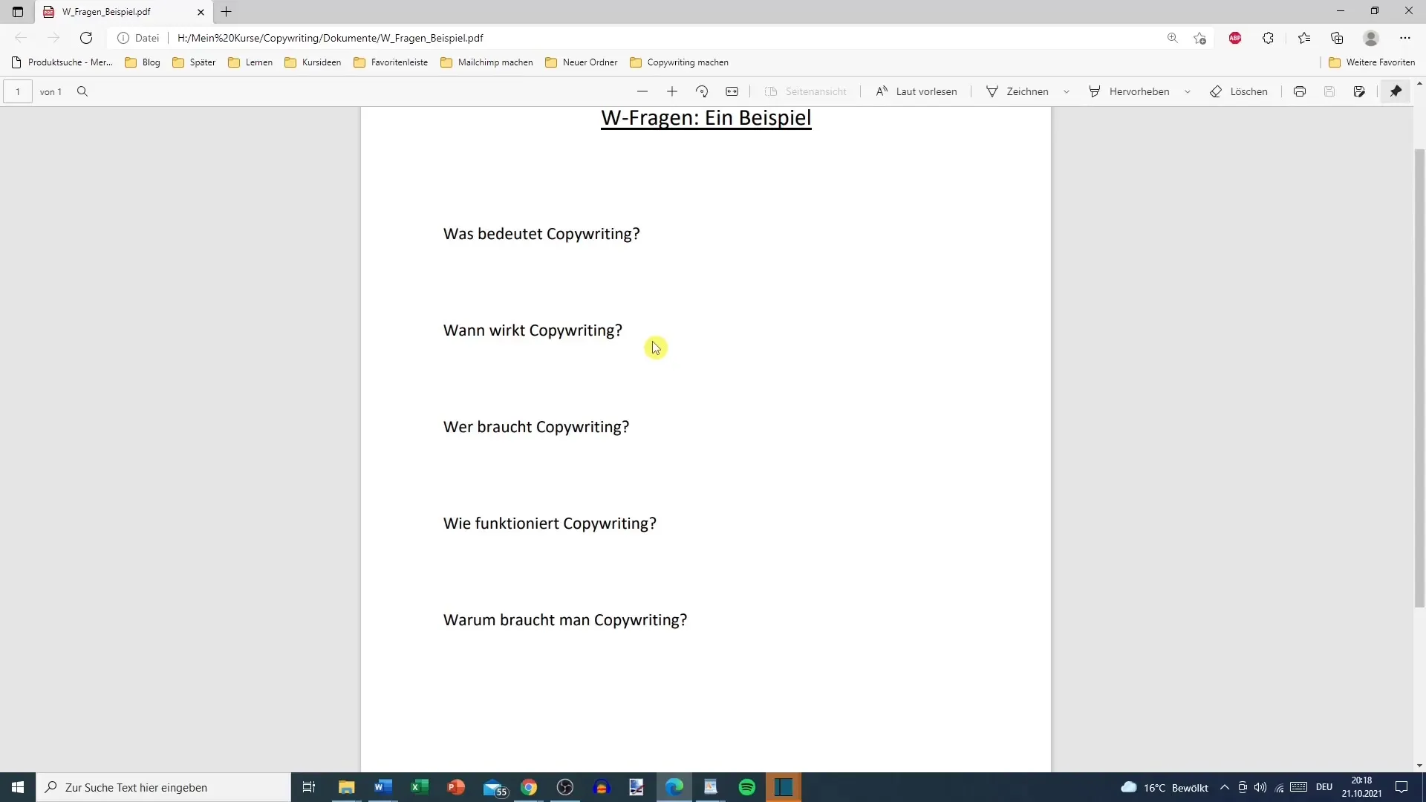Image resolution: width=1426 pixels, height=802 pixels.
Task: Open the zoom indicator in address bar
Action: click(1173, 38)
